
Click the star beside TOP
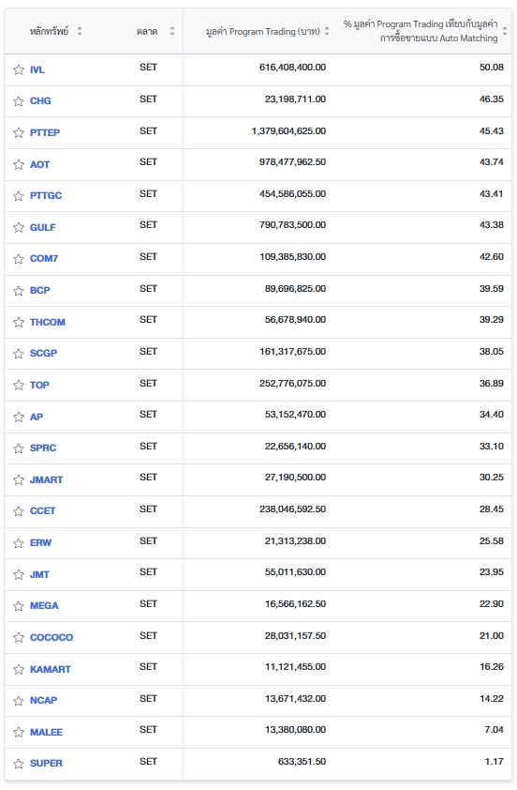[x=19, y=386]
